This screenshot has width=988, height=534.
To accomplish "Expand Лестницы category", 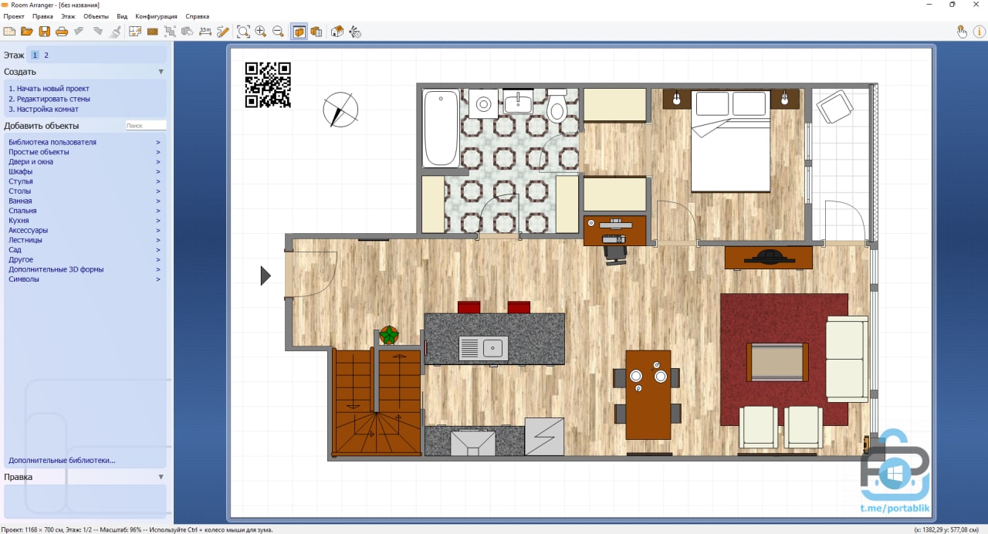I will click(84, 240).
